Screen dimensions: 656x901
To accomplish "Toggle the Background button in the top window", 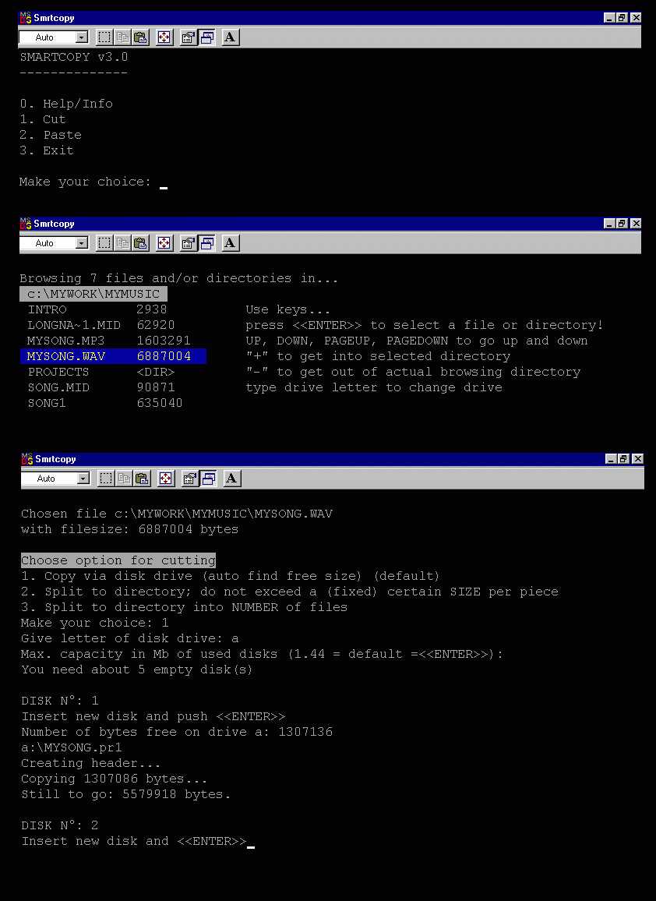I will point(206,37).
